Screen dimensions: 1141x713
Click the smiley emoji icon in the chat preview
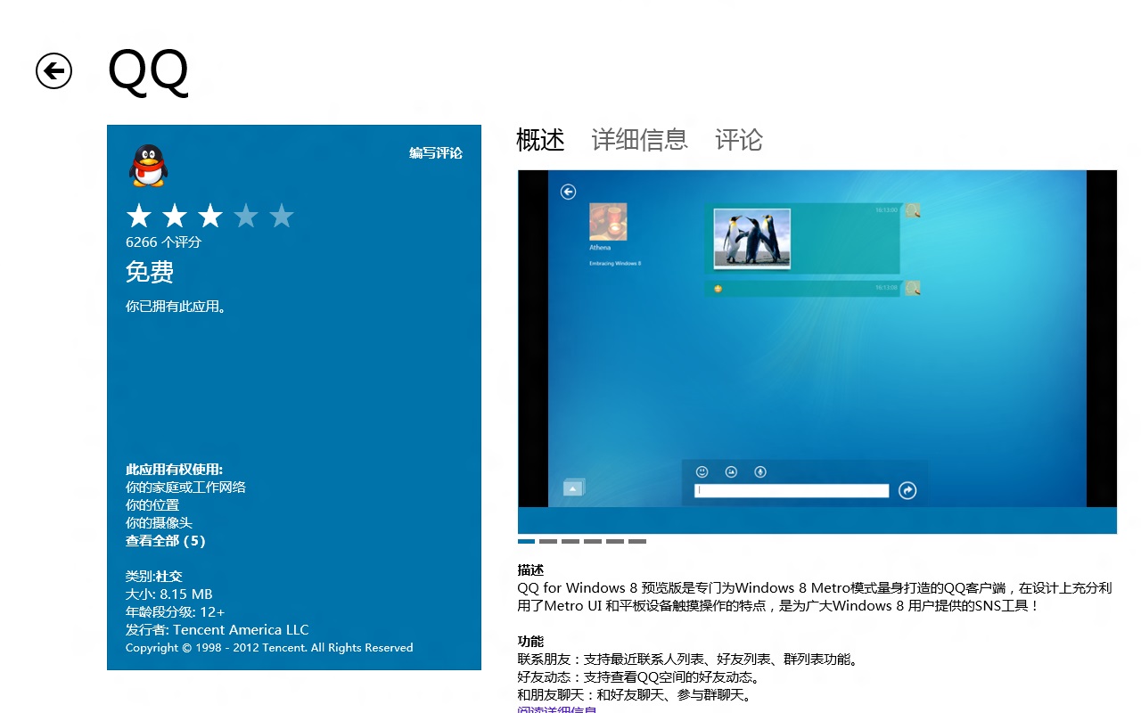[x=702, y=471]
